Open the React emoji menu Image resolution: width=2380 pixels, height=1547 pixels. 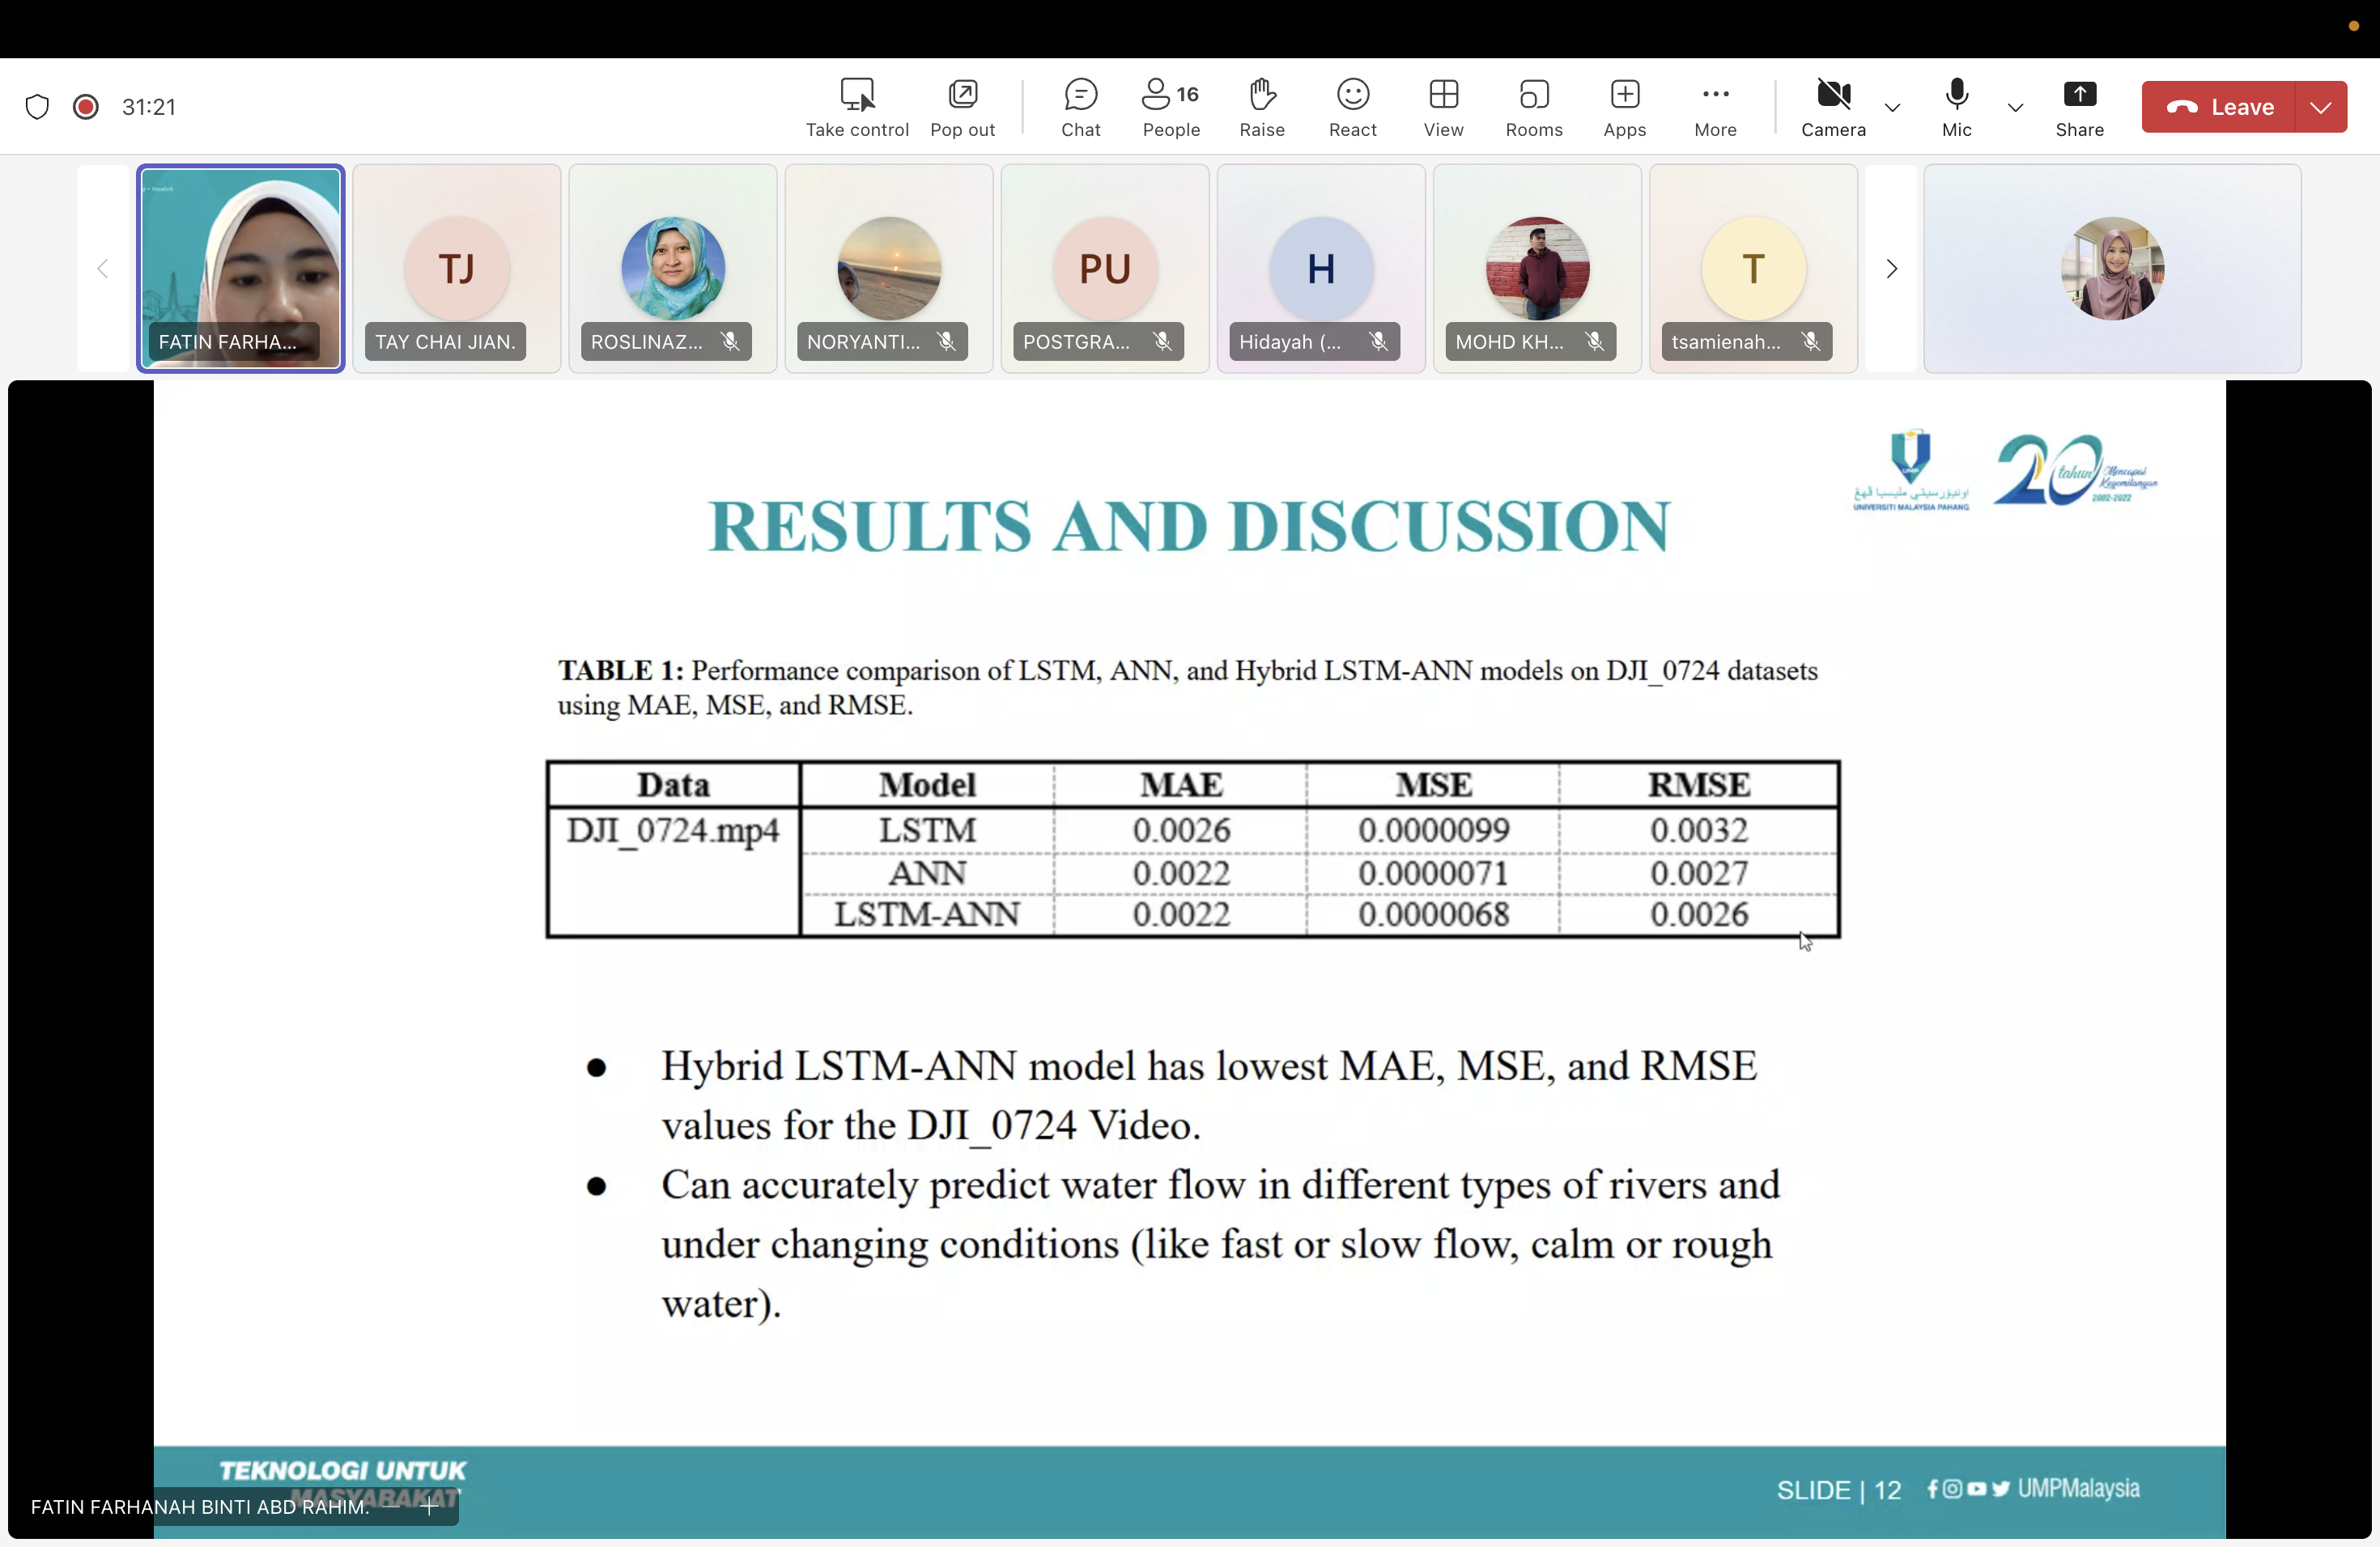[x=1352, y=107]
